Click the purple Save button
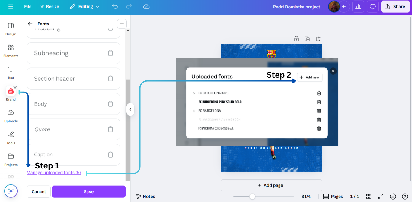This screenshot has height=202, width=412. pyautogui.click(x=88, y=191)
